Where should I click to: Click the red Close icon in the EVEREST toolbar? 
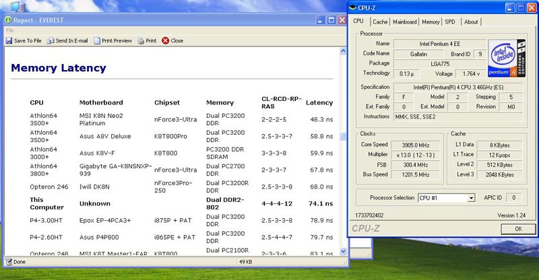[x=165, y=40]
